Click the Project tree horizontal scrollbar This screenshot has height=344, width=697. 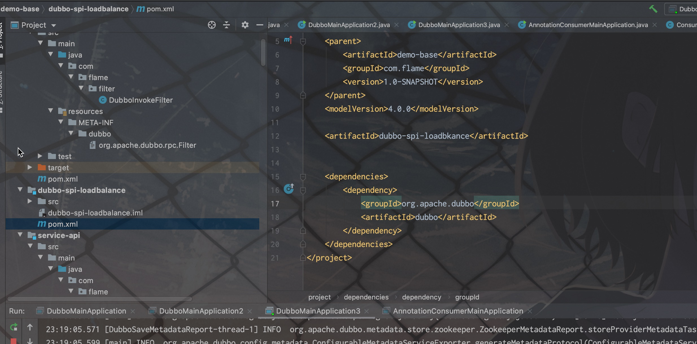click(99, 299)
